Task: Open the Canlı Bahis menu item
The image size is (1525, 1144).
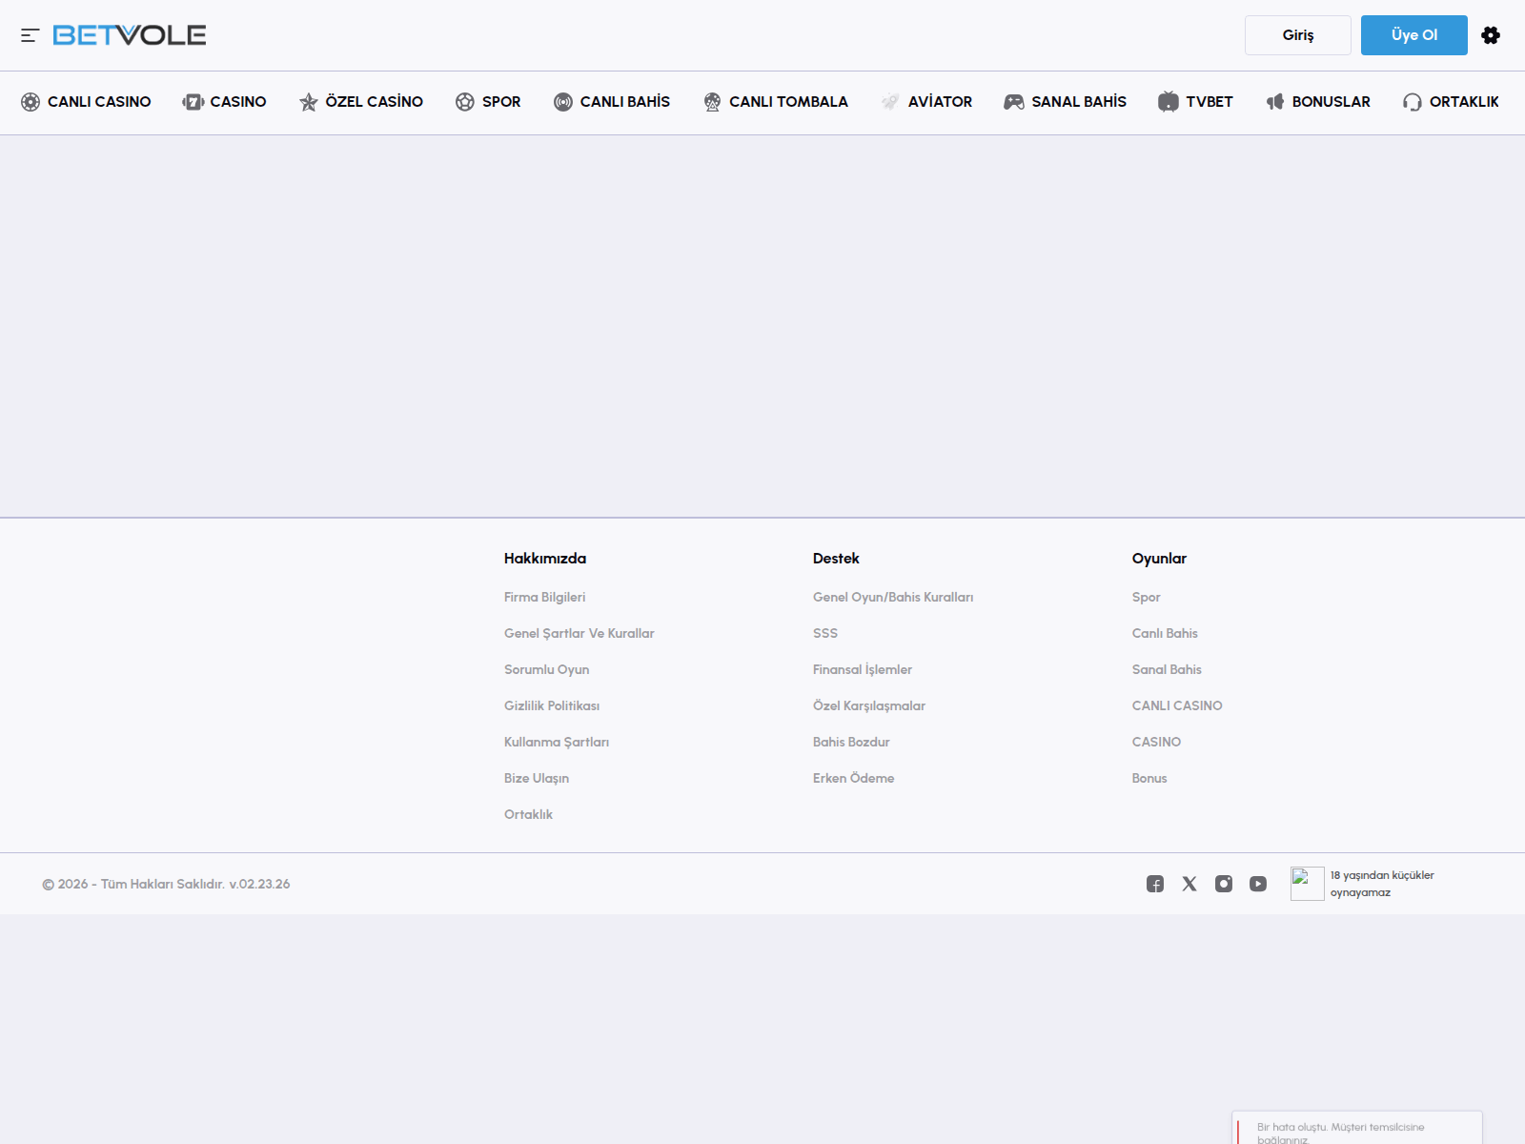Action: [x=611, y=101]
